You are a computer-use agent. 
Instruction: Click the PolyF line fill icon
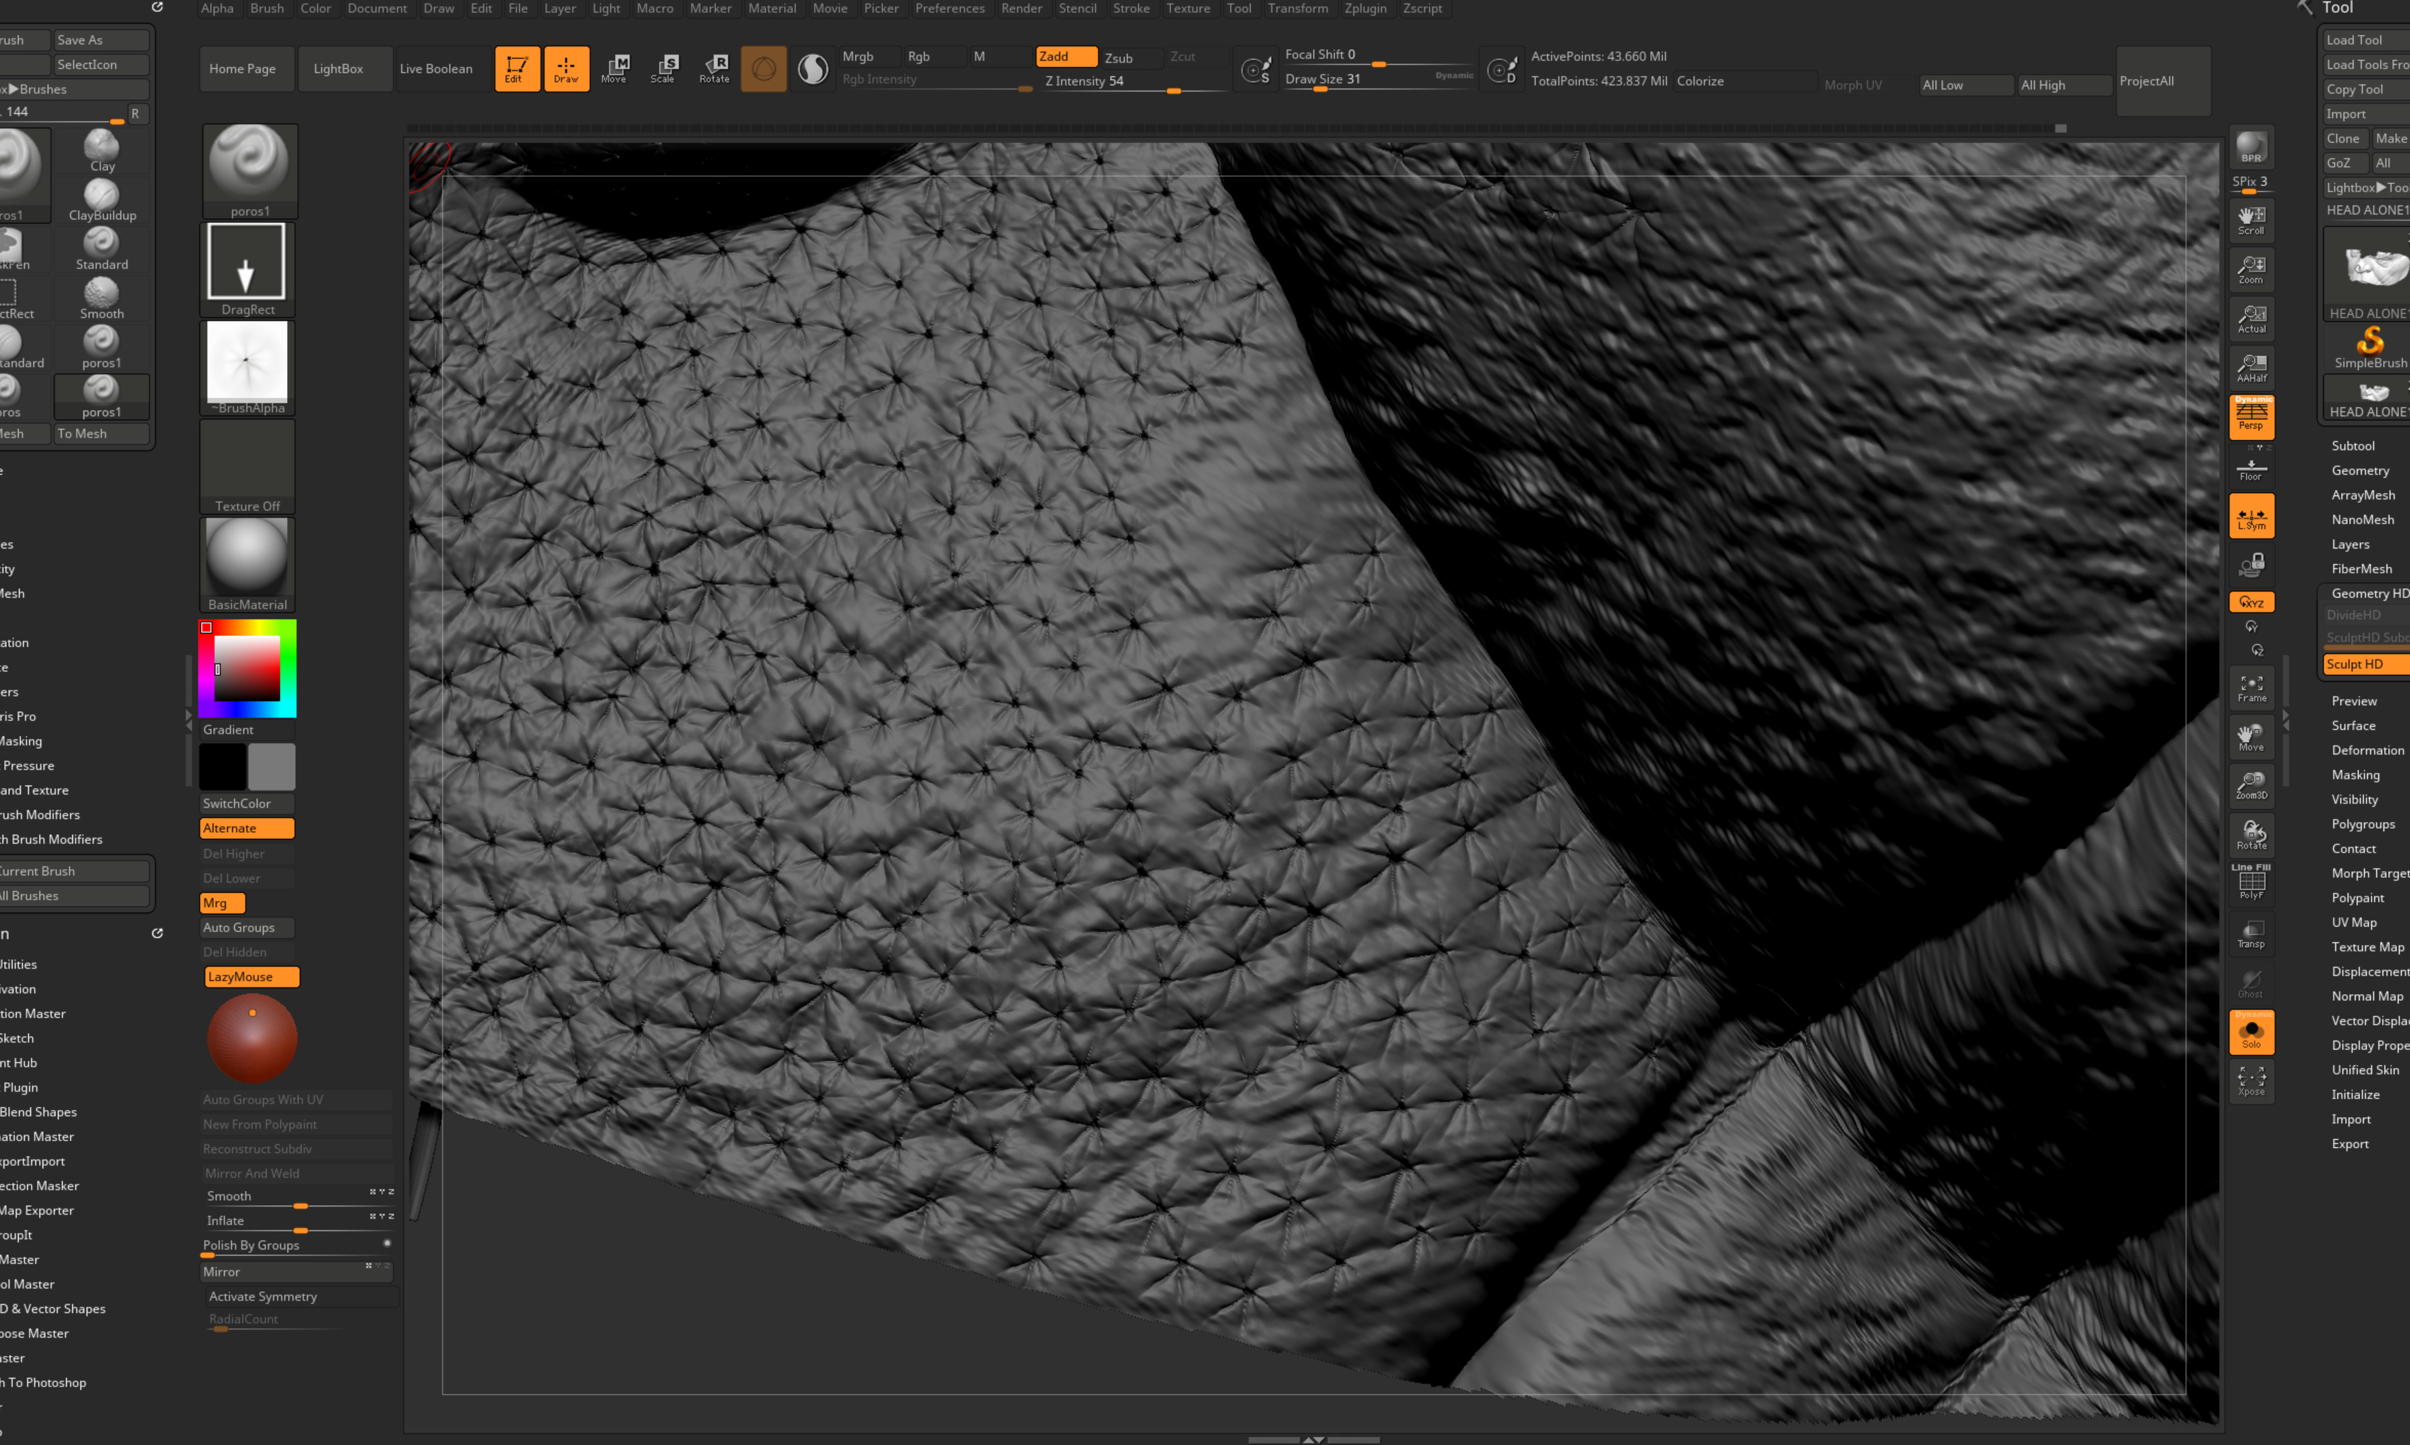click(2250, 883)
